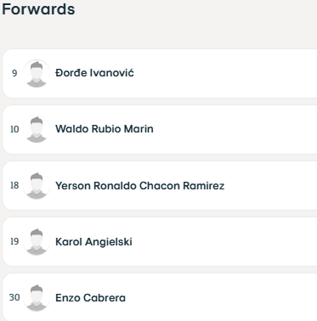
Task: Click shirt number 18
Action: pyautogui.click(x=14, y=185)
